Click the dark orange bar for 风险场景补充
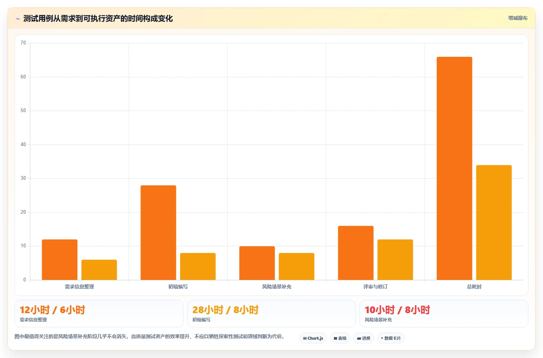 pyautogui.click(x=257, y=263)
